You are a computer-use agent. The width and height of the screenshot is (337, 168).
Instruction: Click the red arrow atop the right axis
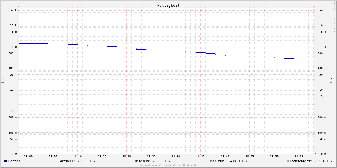point(314,6)
